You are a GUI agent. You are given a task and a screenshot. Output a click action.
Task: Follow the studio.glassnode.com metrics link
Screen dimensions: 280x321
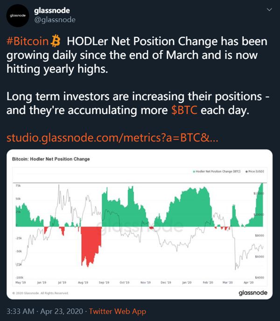112,138
